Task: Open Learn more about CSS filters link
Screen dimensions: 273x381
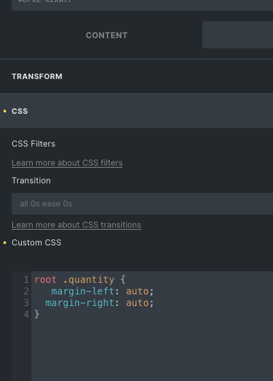Action: (x=67, y=163)
